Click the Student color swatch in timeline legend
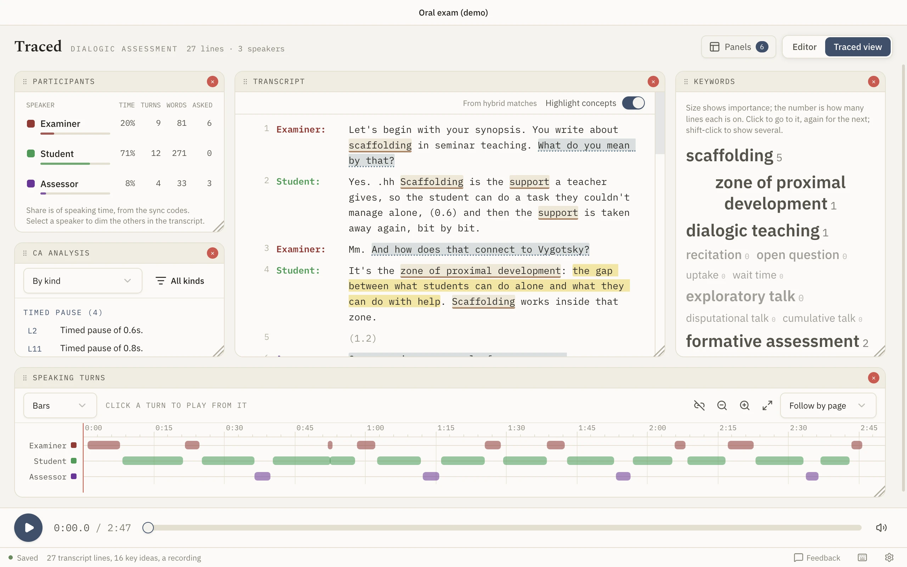The height and width of the screenshot is (567, 907). tap(74, 461)
